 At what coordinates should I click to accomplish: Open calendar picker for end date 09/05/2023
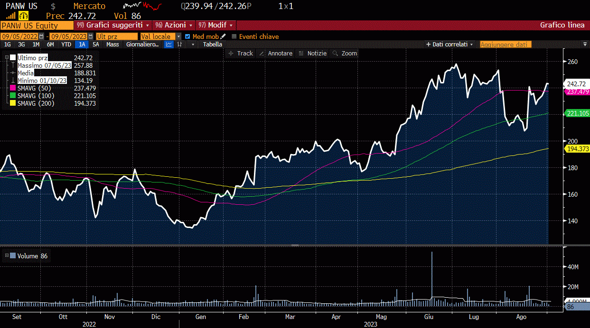[x=90, y=36]
